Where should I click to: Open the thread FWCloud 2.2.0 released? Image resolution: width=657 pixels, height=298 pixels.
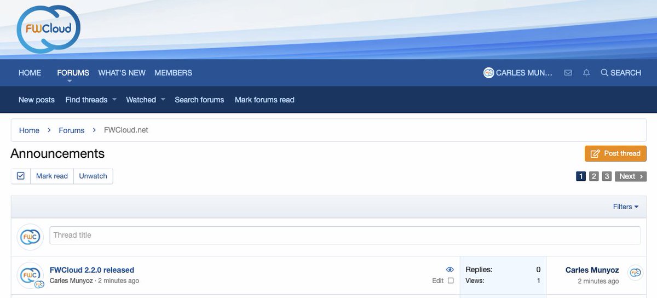92,270
